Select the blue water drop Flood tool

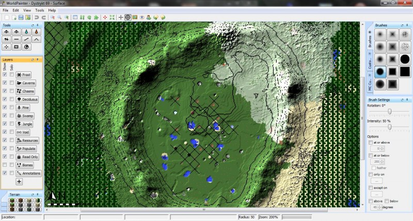26,32
